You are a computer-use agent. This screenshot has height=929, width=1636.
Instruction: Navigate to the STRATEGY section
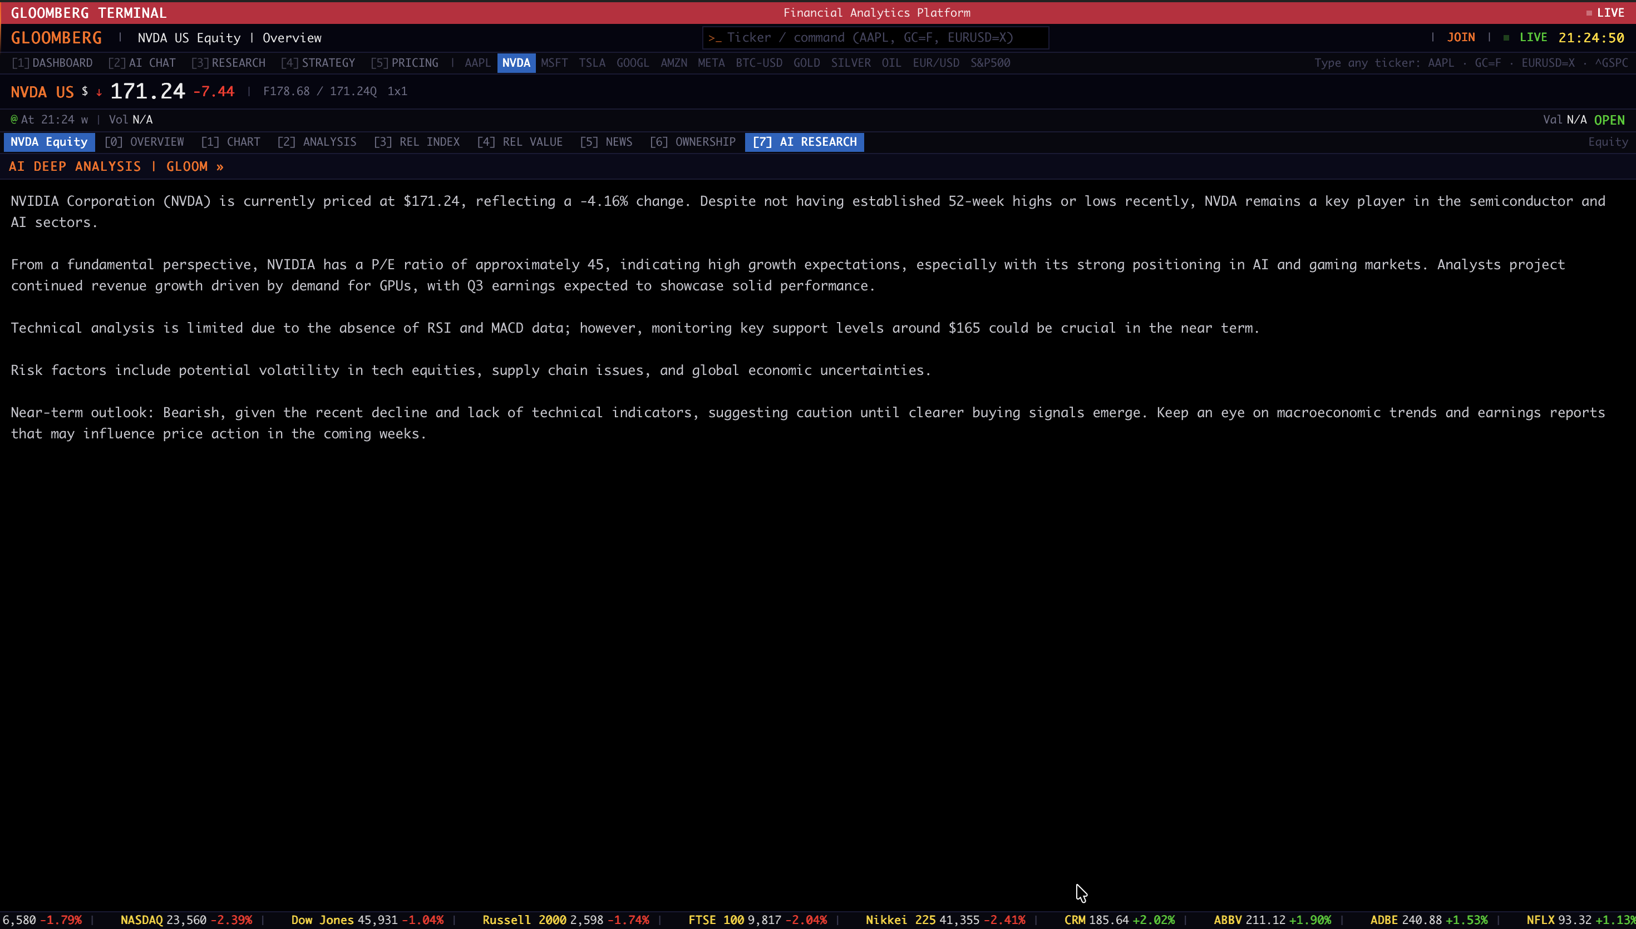pos(318,62)
